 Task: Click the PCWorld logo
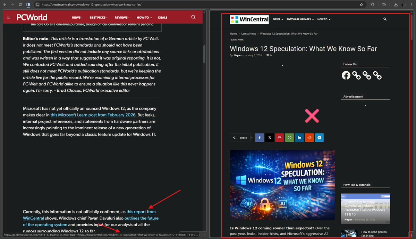pos(32,17)
